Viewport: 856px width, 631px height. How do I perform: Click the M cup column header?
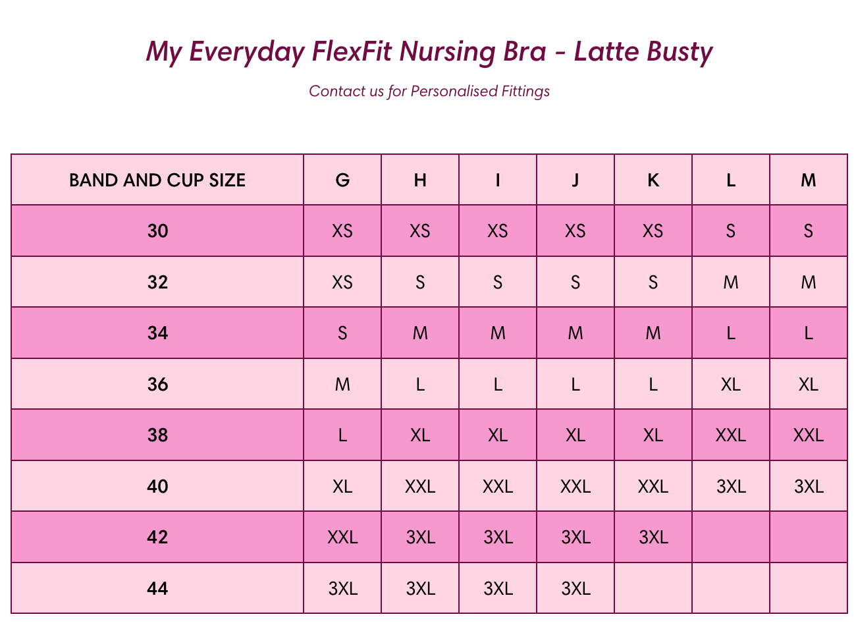809,180
